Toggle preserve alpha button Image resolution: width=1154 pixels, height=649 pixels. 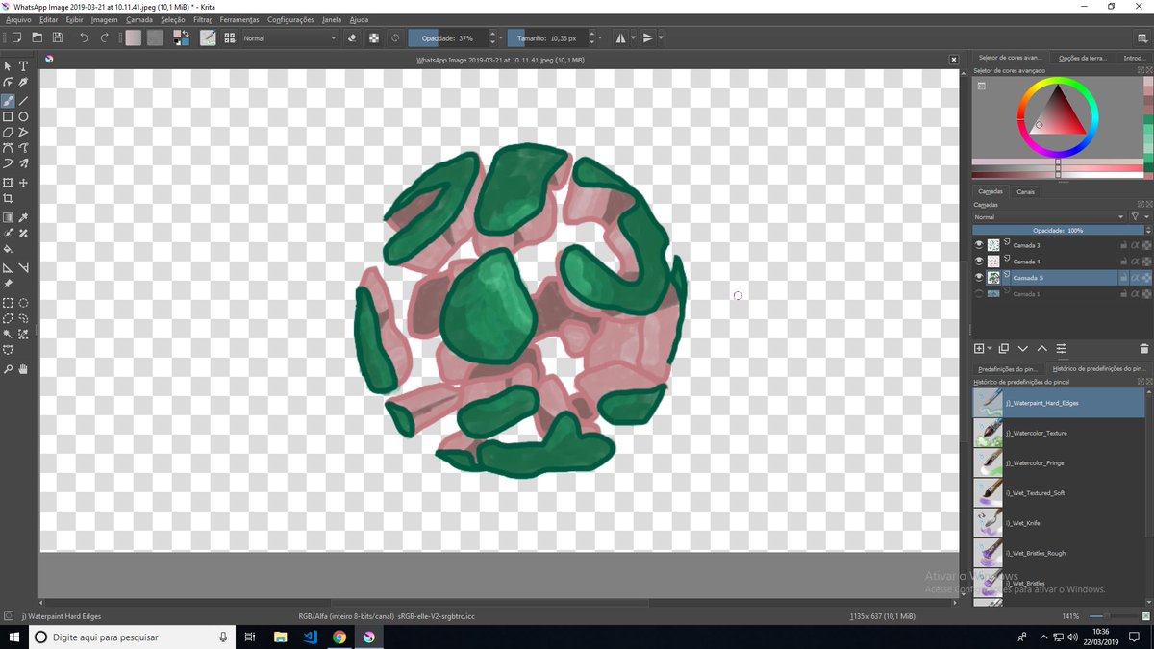[373, 38]
